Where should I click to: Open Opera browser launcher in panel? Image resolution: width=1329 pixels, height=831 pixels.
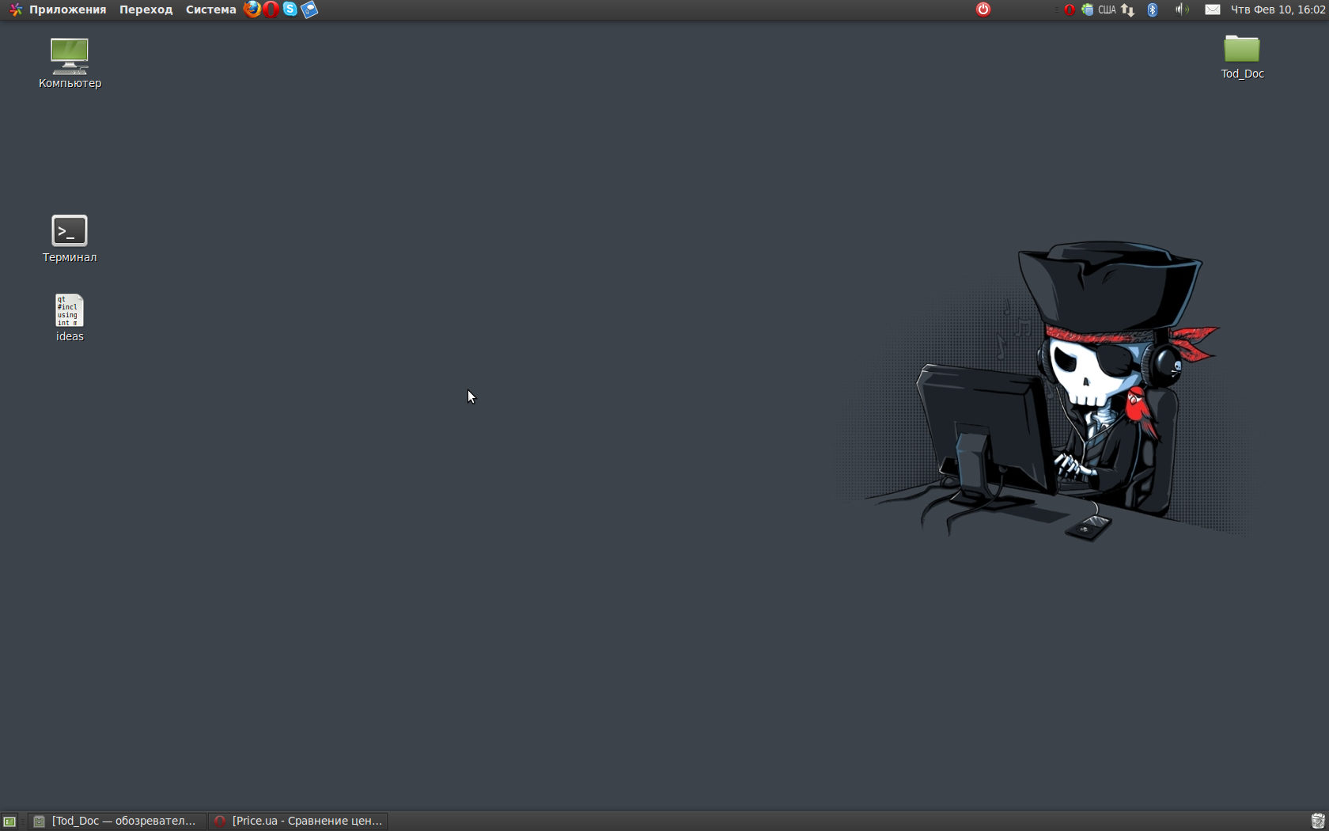coord(271,9)
